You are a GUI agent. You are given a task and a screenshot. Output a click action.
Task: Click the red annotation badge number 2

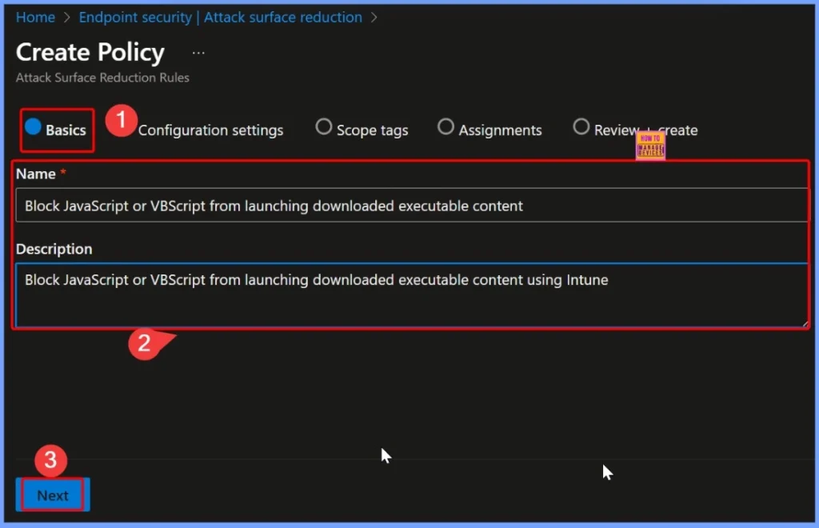tap(144, 343)
